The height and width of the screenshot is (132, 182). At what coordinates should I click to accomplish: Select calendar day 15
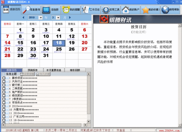coord(20,43)
